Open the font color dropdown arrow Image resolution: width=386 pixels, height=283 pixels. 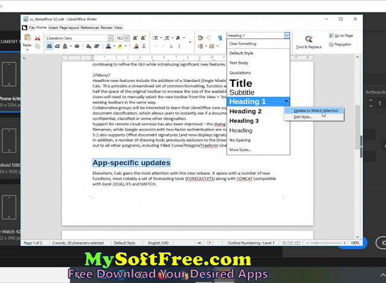(x=114, y=46)
